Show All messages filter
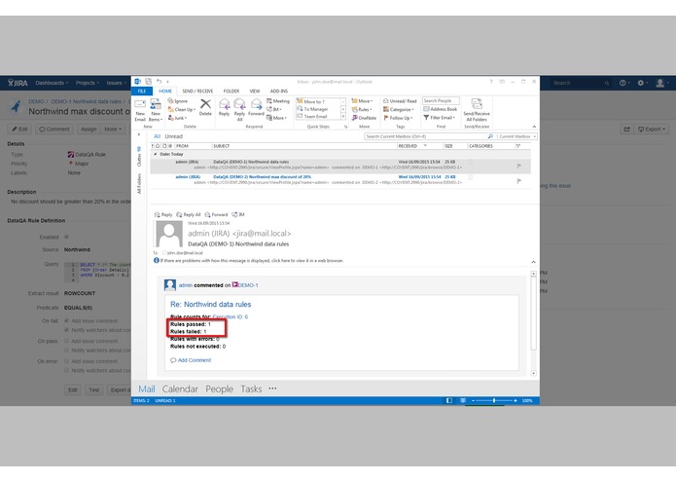Screen dimensions: 676x481 coord(157,136)
